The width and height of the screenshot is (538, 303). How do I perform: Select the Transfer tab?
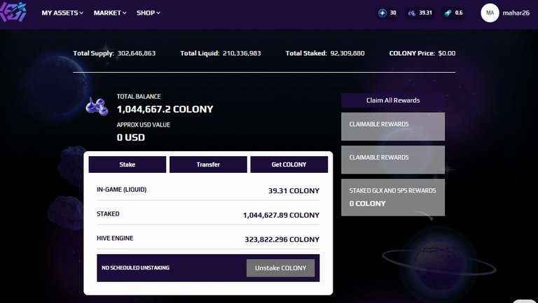[208, 164]
